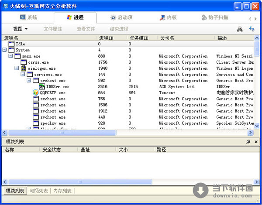Click module list scroll right arrow
The height and width of the screenshot is (205, 262).
(x=256, y=181)
